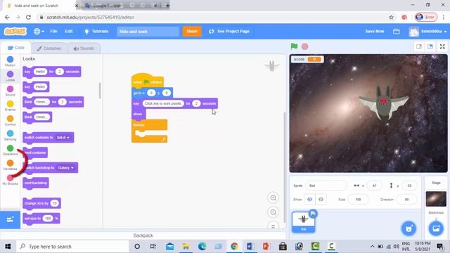Zoom out the code workspace
Viewport: 450px width, 253px height.
tap(274, 212)
